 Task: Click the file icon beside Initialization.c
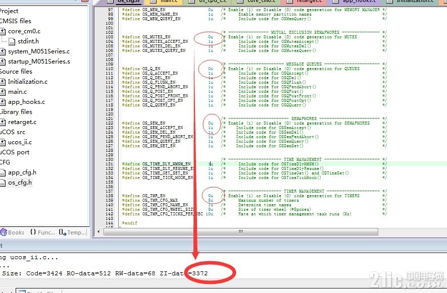(x=3, y=82)
